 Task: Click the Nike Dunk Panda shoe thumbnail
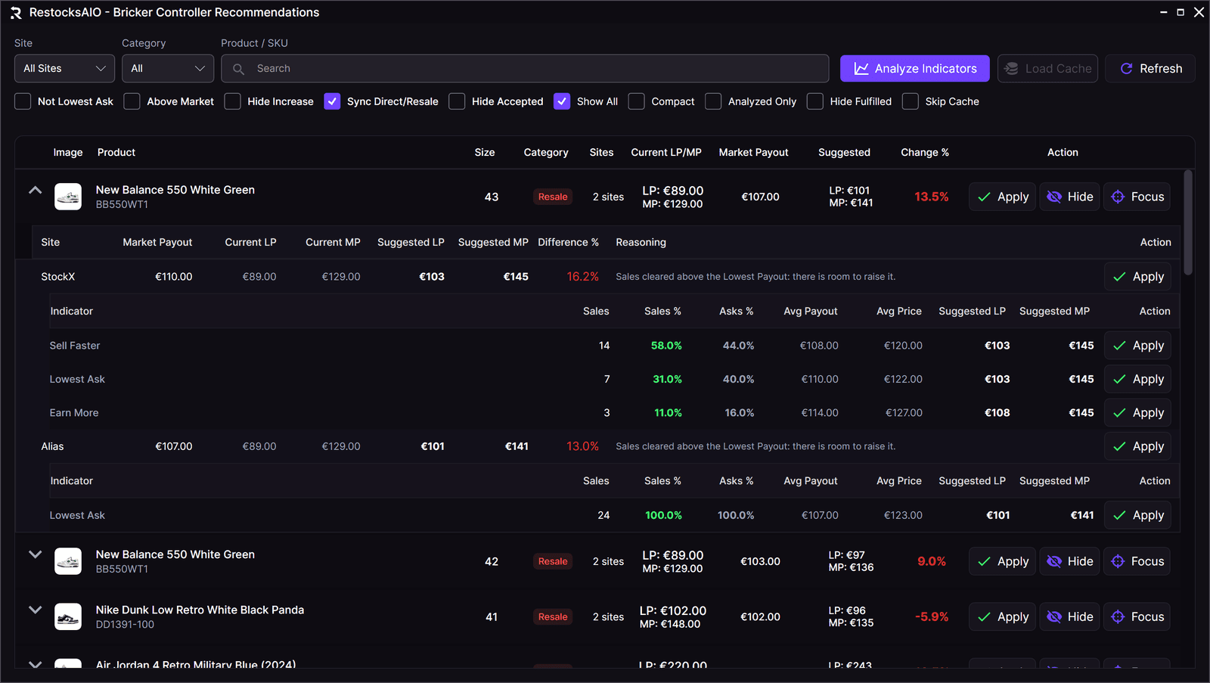coord(68,616)
